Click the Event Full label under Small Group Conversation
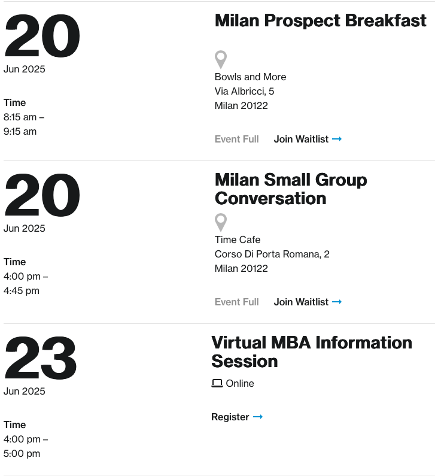 click(236, 302)
